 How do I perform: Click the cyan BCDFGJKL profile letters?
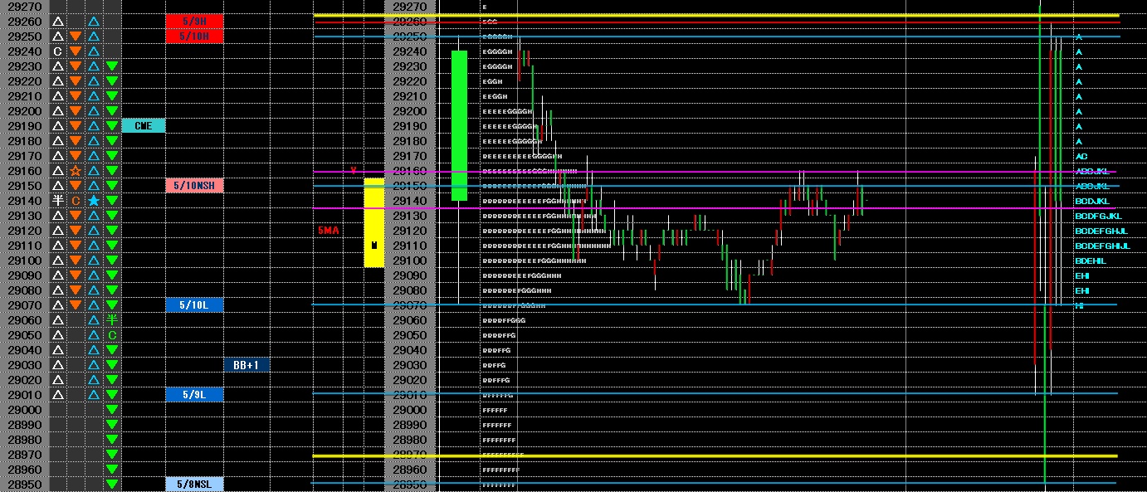pyautogui.click(x=1098, y=216)
